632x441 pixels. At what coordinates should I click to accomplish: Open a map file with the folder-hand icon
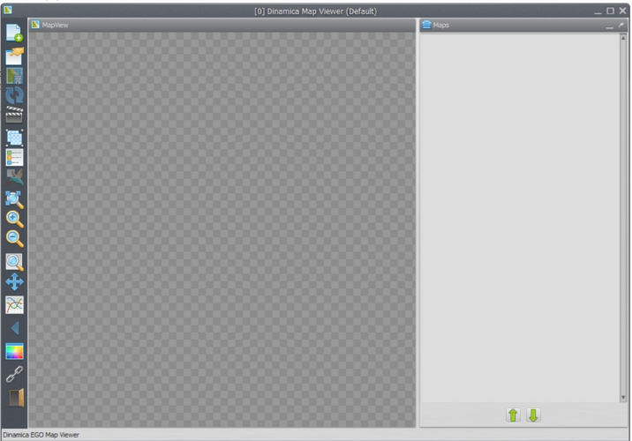coord(14,56)
